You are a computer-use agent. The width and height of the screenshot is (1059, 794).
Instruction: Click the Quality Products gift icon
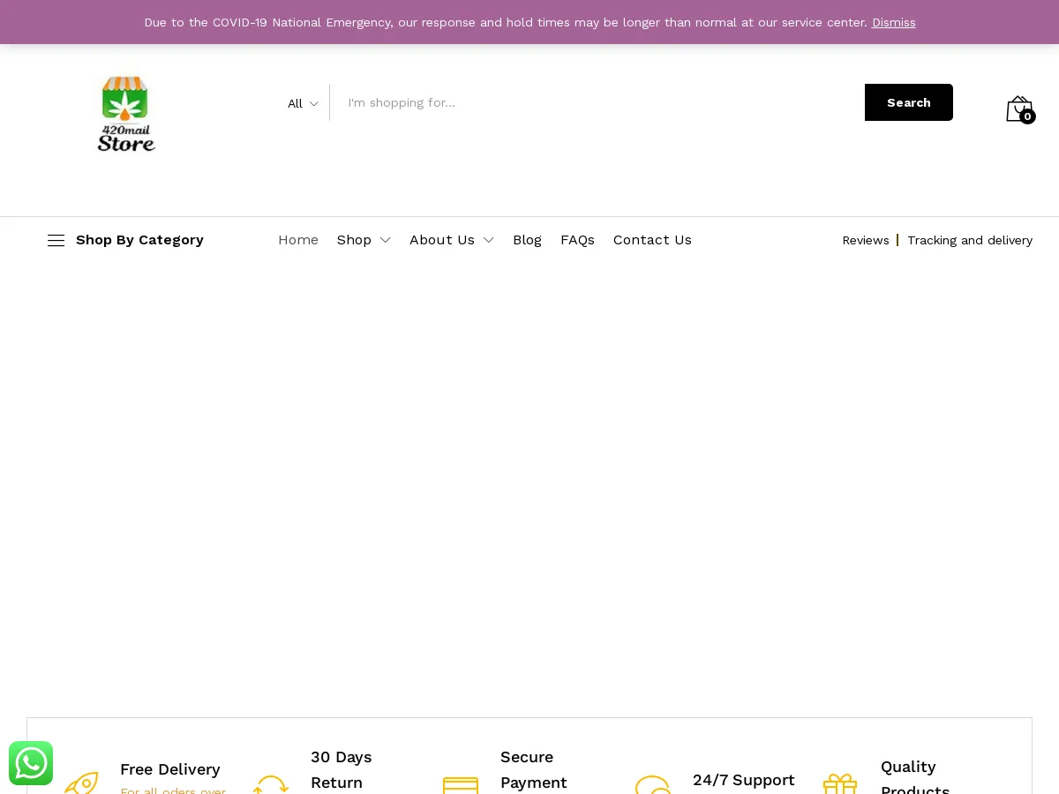[x=840, y=785]
